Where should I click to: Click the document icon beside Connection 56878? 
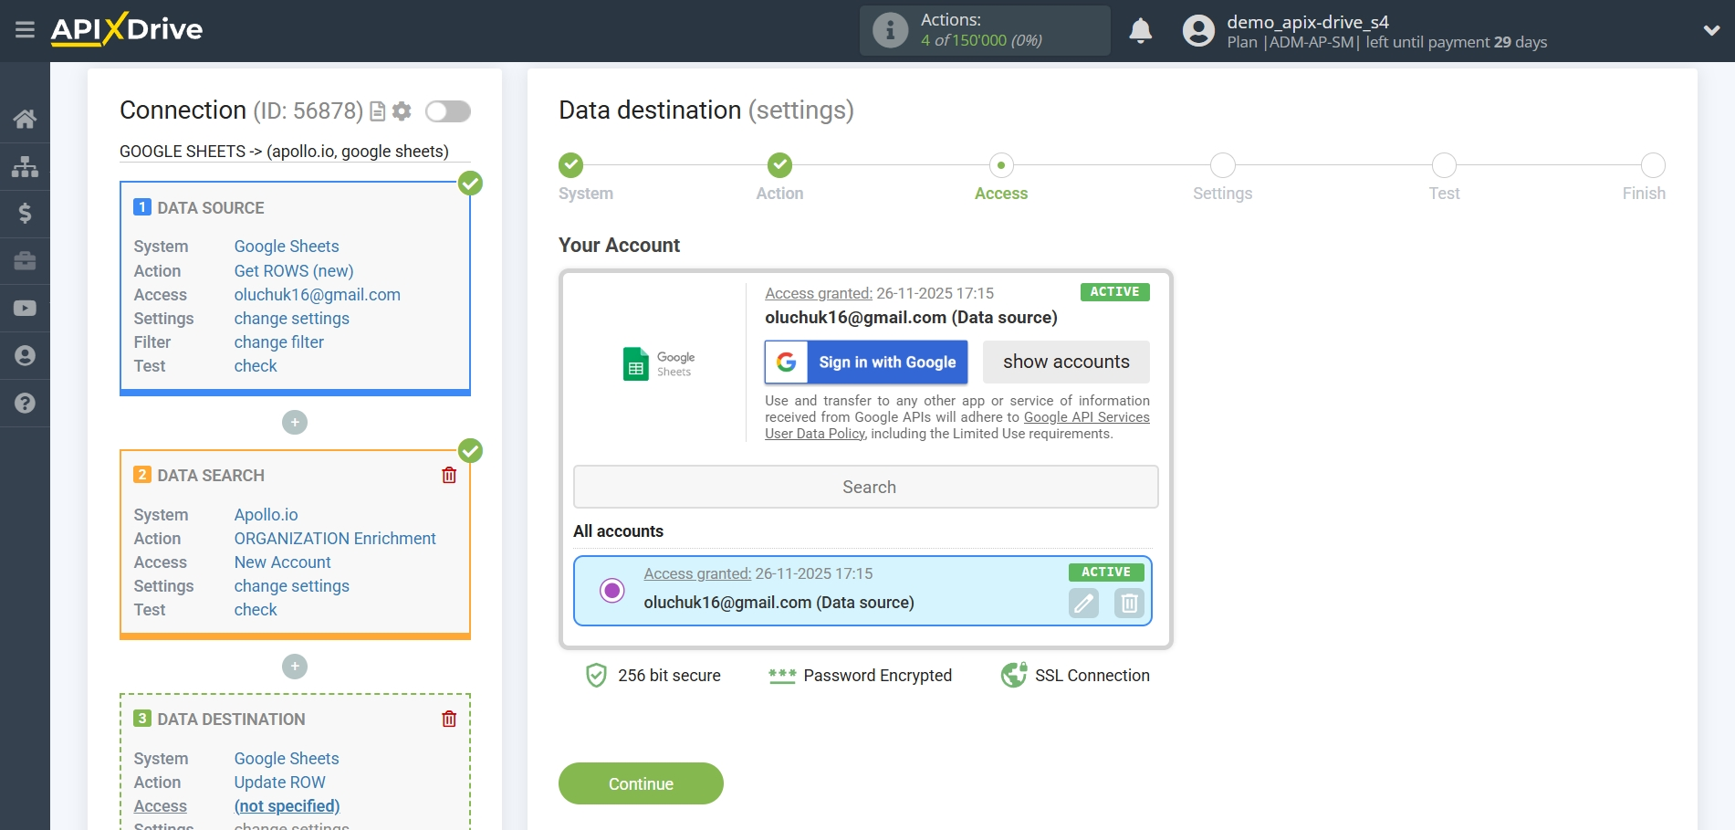pyautogui.click(x=376, y=110)
